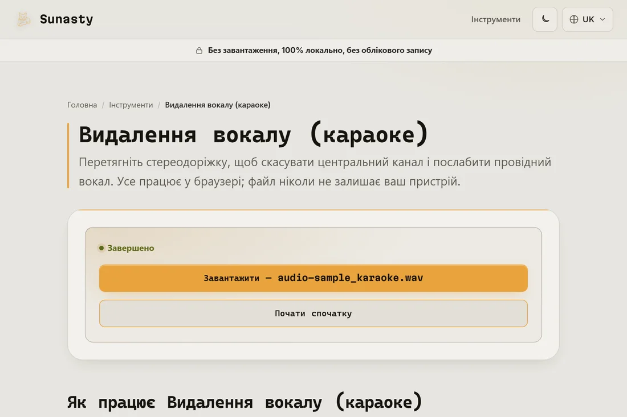Click the Sunasty cat logo icon

[x=23, y=19]
